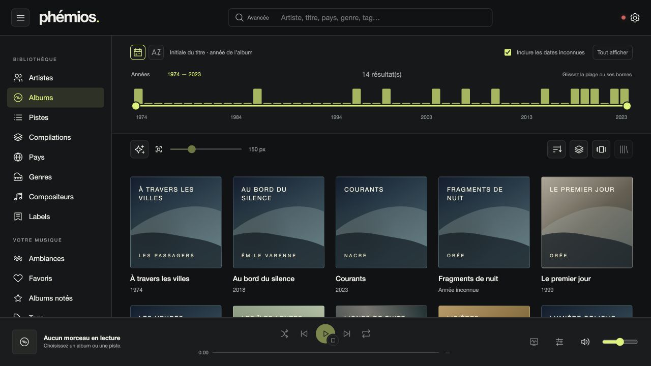The width and height of the screenshot is (651, 366).
Task: Open the Genres section
Action: (x=56, y=177)
